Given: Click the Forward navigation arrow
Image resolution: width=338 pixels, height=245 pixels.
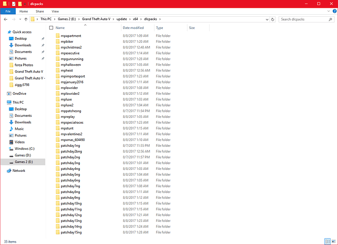Looking at the screenshot, I should click(14, 19).
